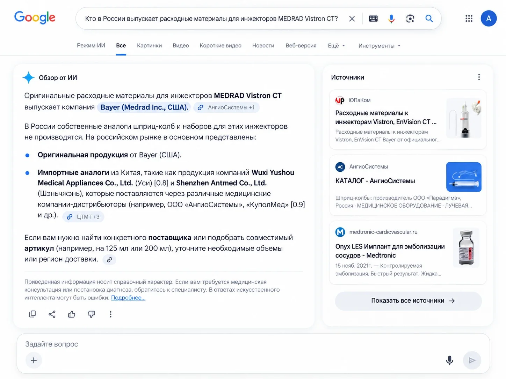
Task: Open the Google apps grid
Action: 469,18
